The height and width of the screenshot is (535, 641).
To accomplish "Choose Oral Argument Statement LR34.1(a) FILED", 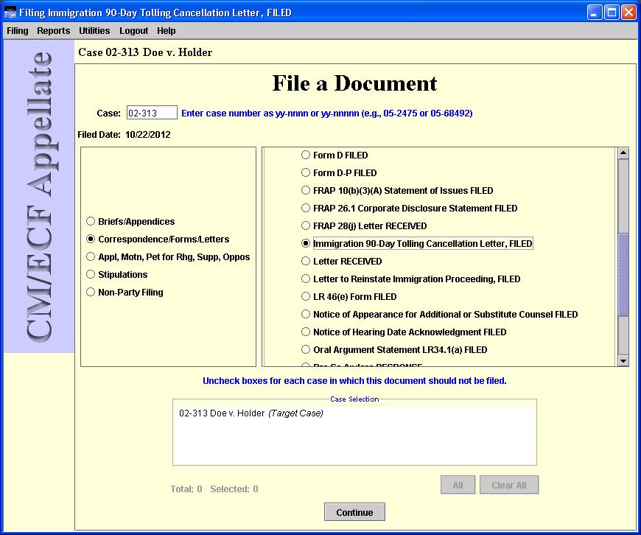I will tap(394, 350).
